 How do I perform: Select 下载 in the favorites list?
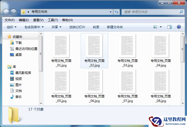pos(19,43)
